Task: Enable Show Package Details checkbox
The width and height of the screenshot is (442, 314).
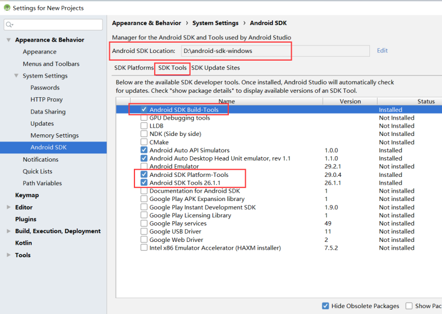Action: (x=409, y=306)
